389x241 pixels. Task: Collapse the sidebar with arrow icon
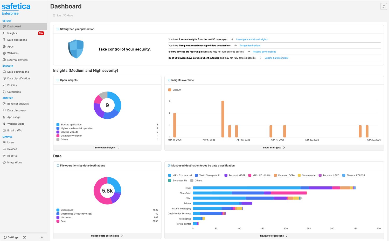click(42, 237)
